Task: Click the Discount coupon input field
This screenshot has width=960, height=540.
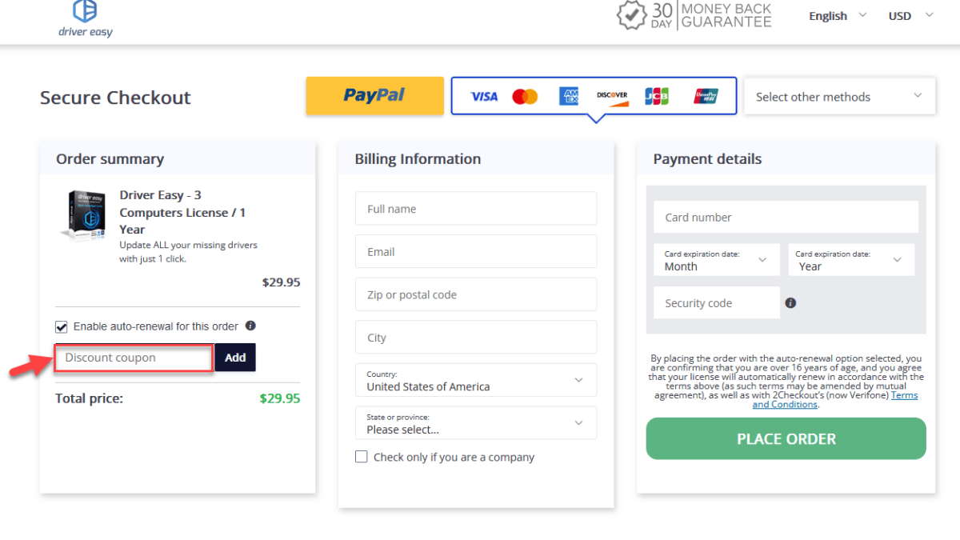Action: click(x=133, y=357)
